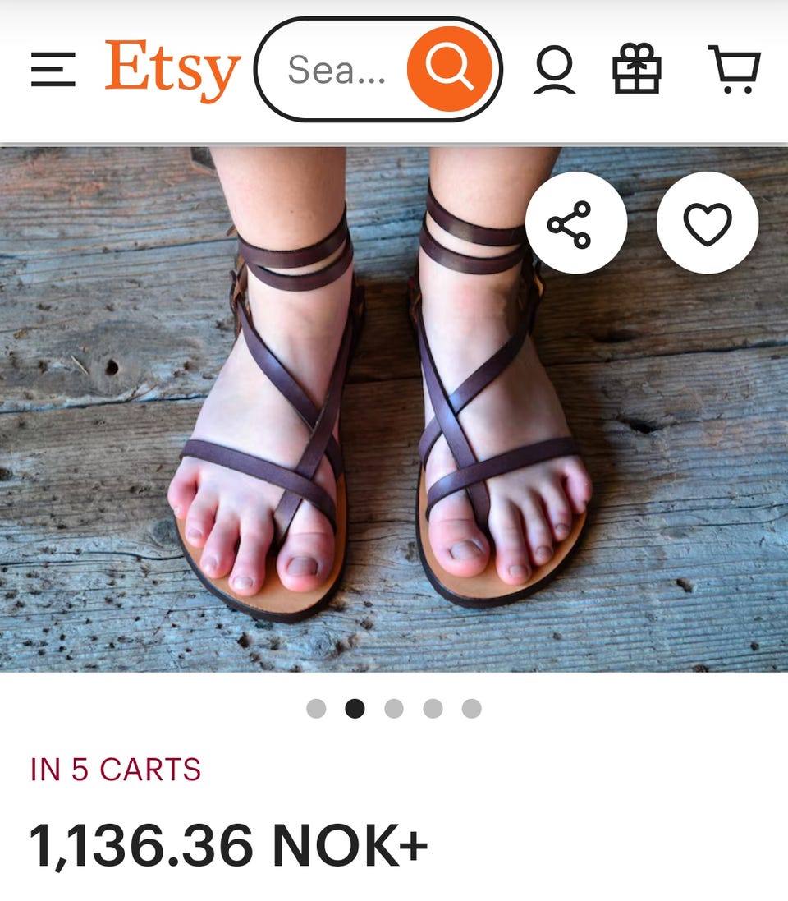Show the fifth carousel image dot

click(x=471, y=708)
